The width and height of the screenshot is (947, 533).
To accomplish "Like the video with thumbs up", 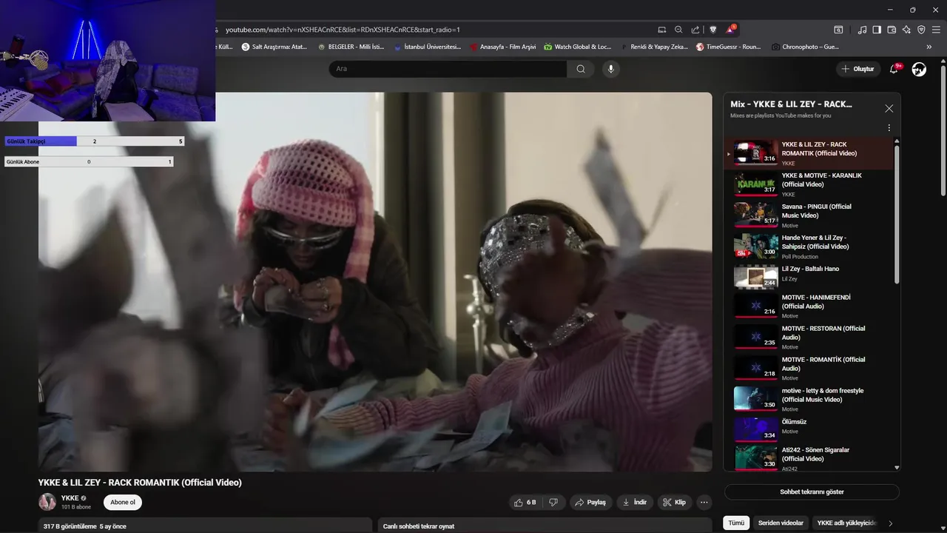I will pos(525,502).
